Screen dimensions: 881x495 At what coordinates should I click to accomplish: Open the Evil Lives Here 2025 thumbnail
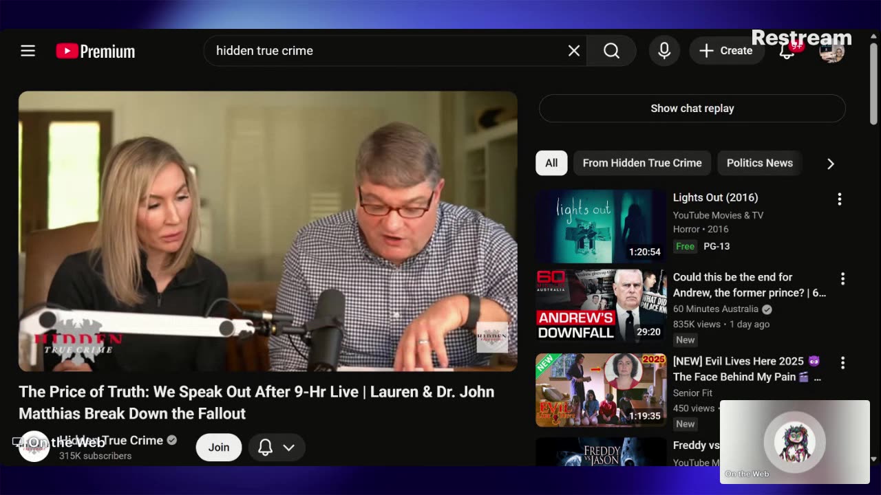click(x=601, y=390)
